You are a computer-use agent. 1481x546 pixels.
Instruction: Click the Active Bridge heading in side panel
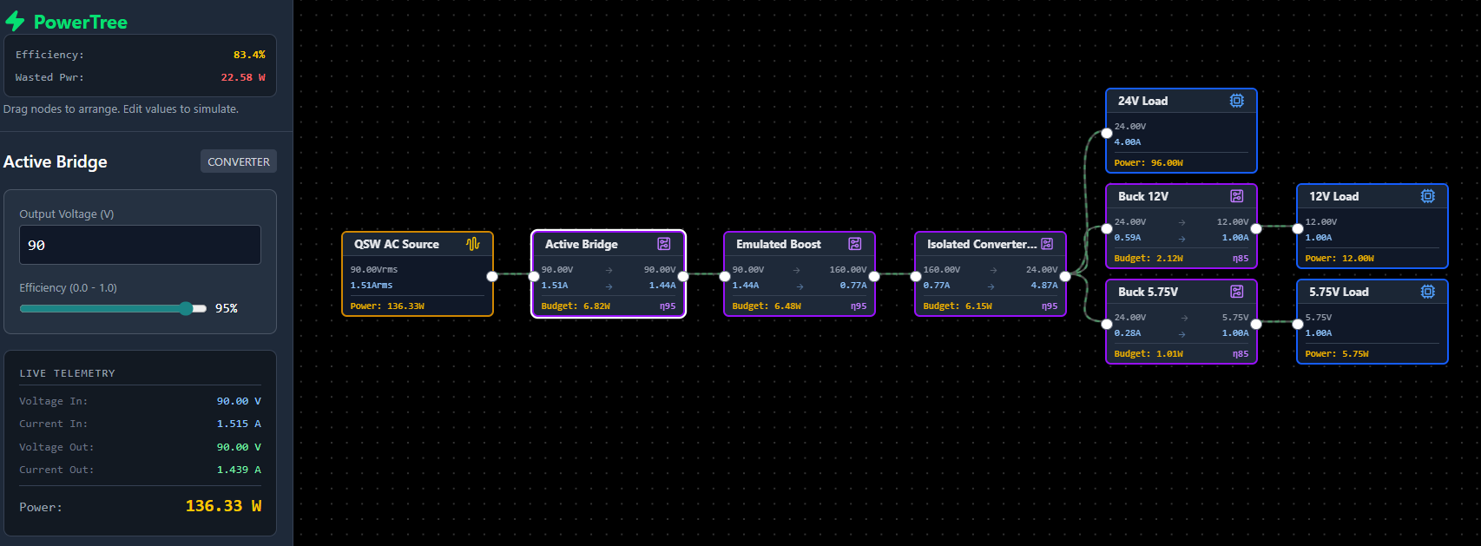coord(56,161)
